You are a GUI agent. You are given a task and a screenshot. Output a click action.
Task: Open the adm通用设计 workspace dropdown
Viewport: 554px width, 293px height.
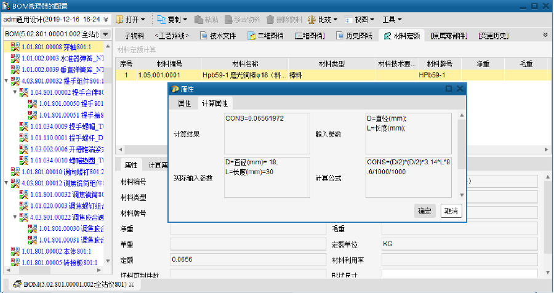[106, 20]
